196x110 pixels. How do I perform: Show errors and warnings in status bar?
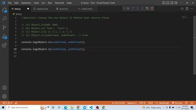click(7, 103)
